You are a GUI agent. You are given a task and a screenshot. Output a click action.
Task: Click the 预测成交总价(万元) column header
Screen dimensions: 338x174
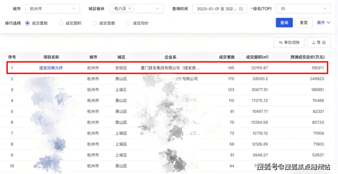click(307, 57)
